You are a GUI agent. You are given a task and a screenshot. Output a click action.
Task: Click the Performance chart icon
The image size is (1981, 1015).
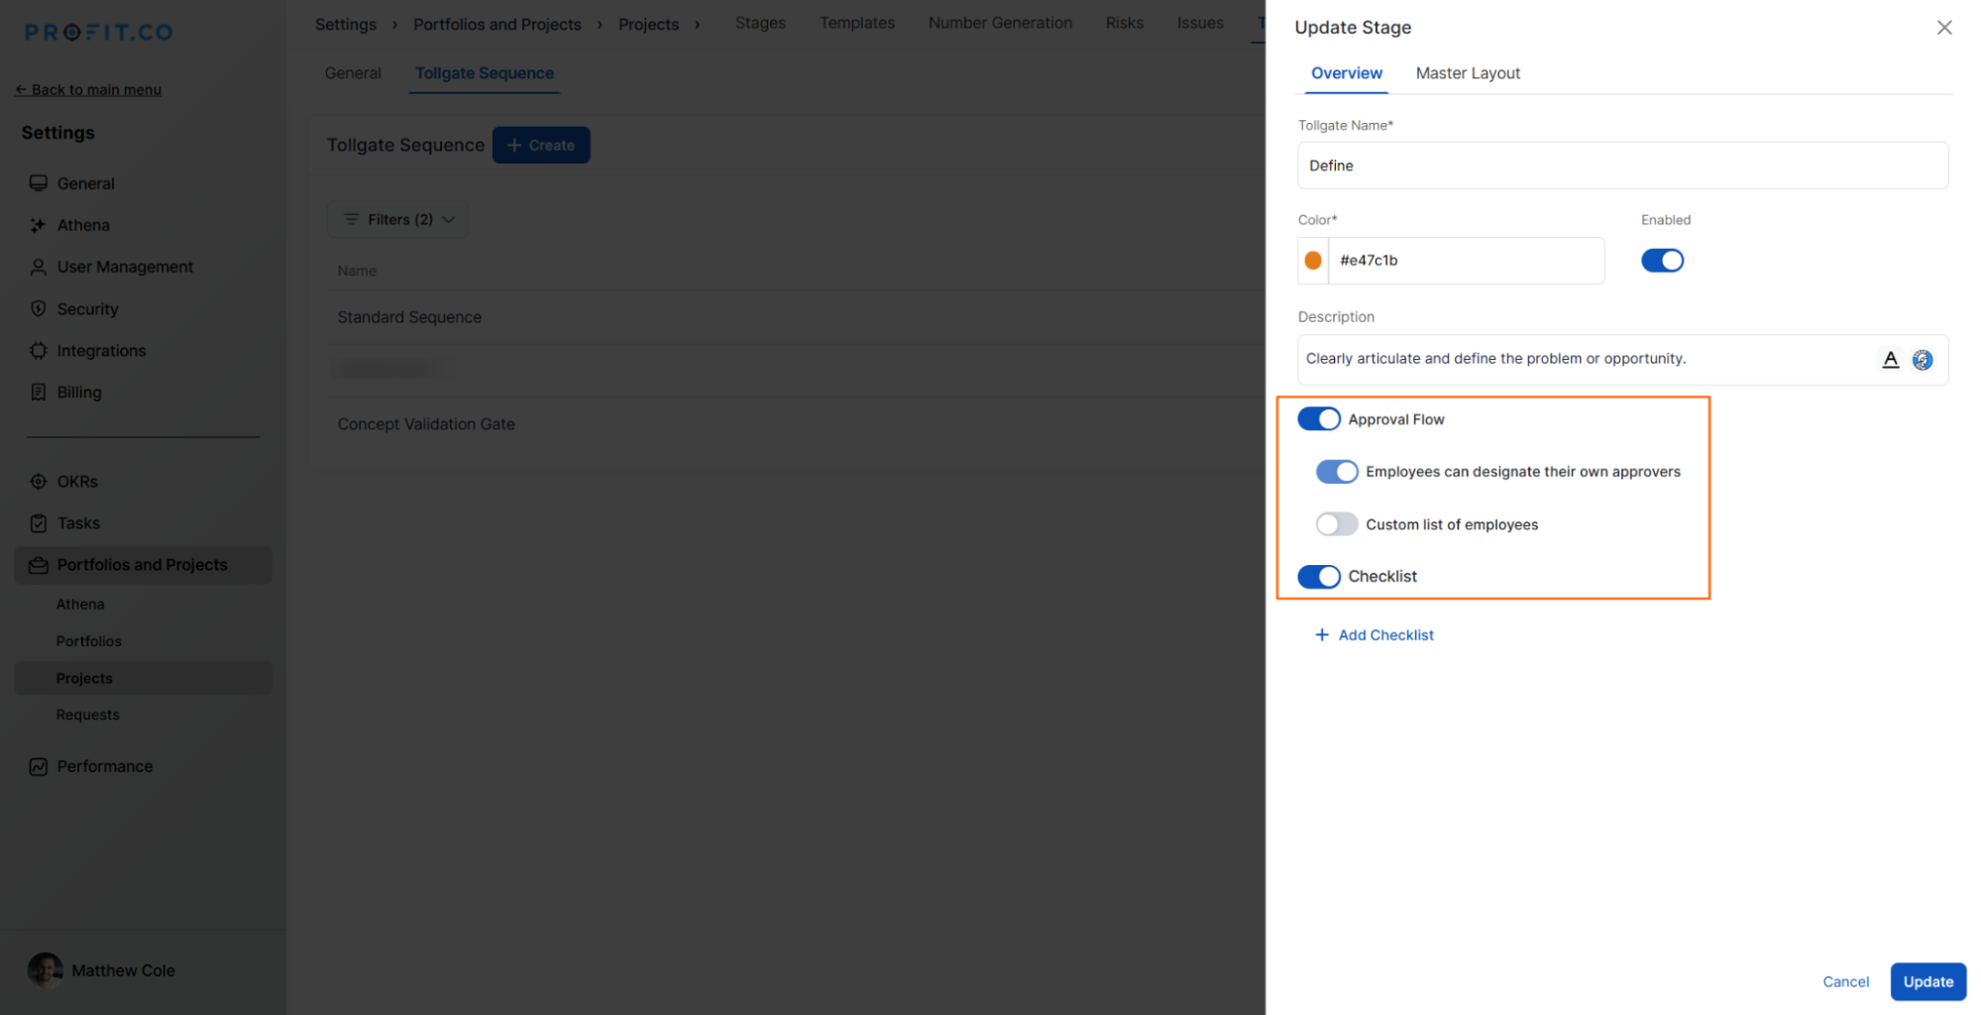(x=39, y=766)
